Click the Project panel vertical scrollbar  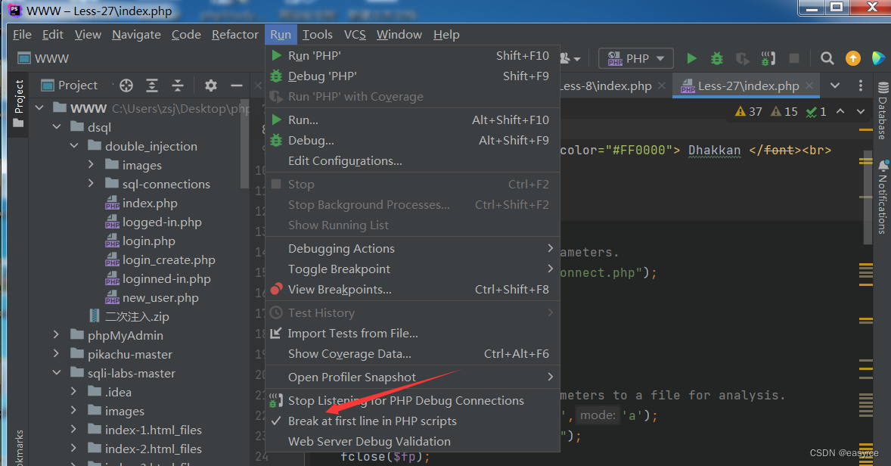(244, 145)
